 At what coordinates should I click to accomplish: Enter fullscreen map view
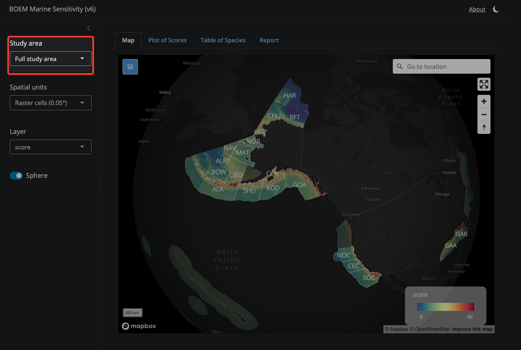[484, 84]
